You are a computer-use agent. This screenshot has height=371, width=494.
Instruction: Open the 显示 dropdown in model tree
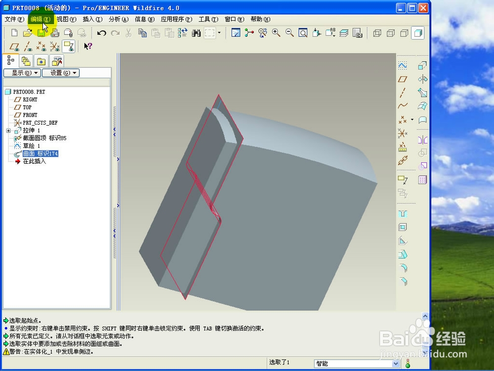[x=22, y=73]
